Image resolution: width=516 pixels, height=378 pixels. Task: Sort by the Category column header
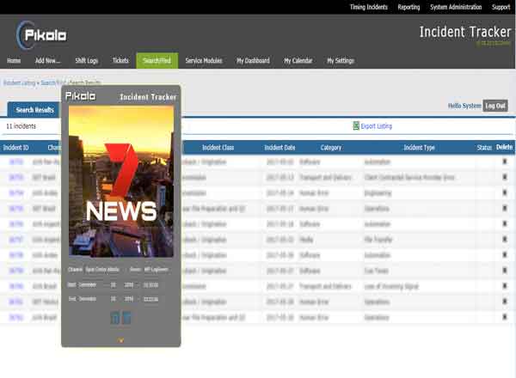click(331, 148)
